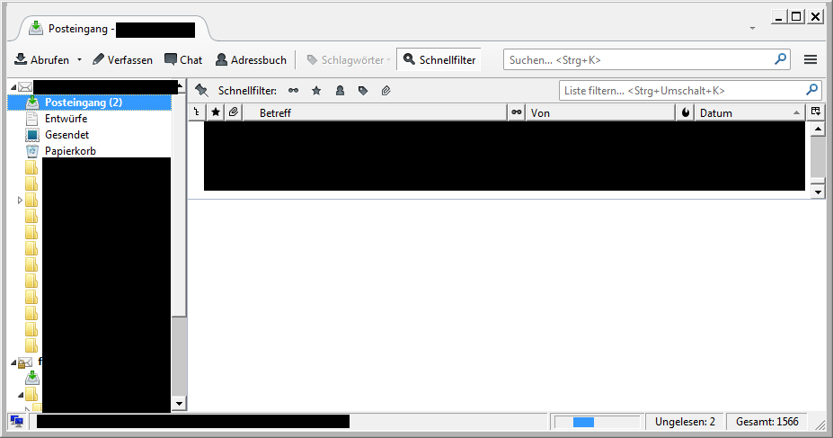Sort messages by the Datum column
The width and height of the screenshot is (833, 438).
point(746,113)
